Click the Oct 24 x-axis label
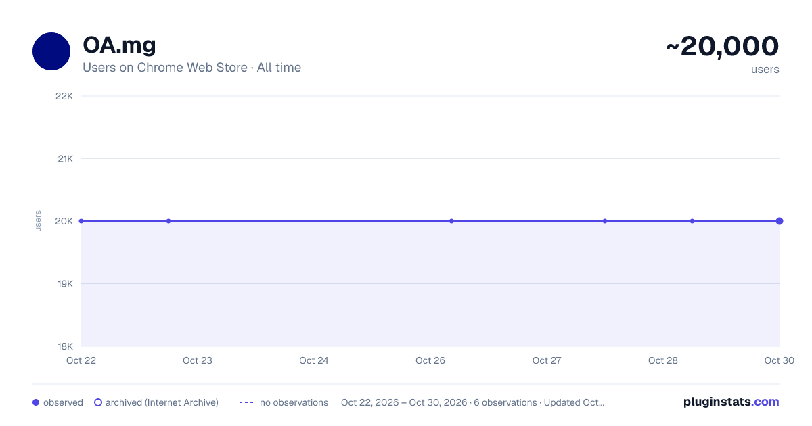 tap(314, 360)
